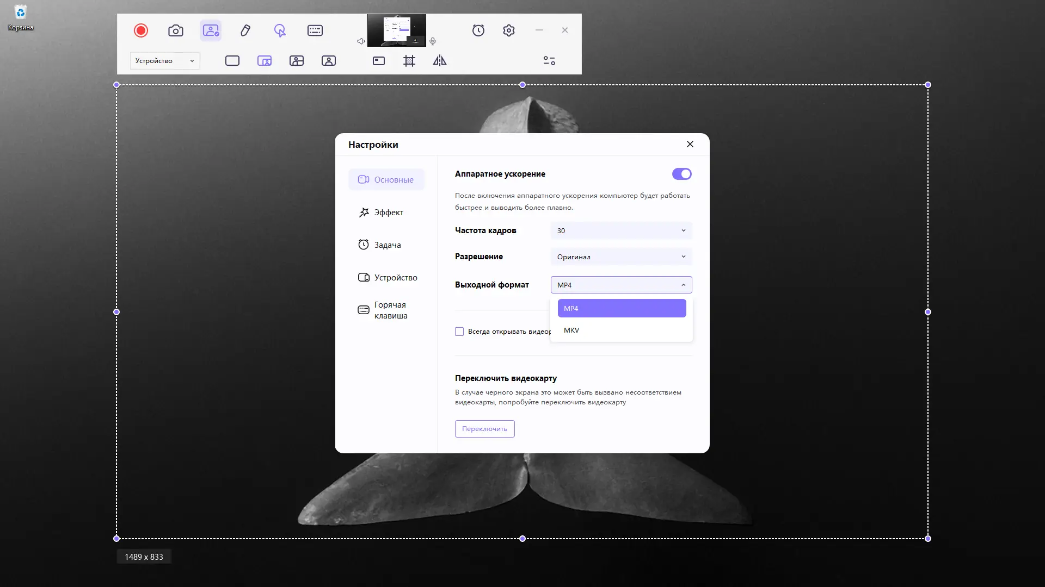1045x587 pixels.
Task: Click the webcam preview thumbnail
Action: tap(397, 30)
